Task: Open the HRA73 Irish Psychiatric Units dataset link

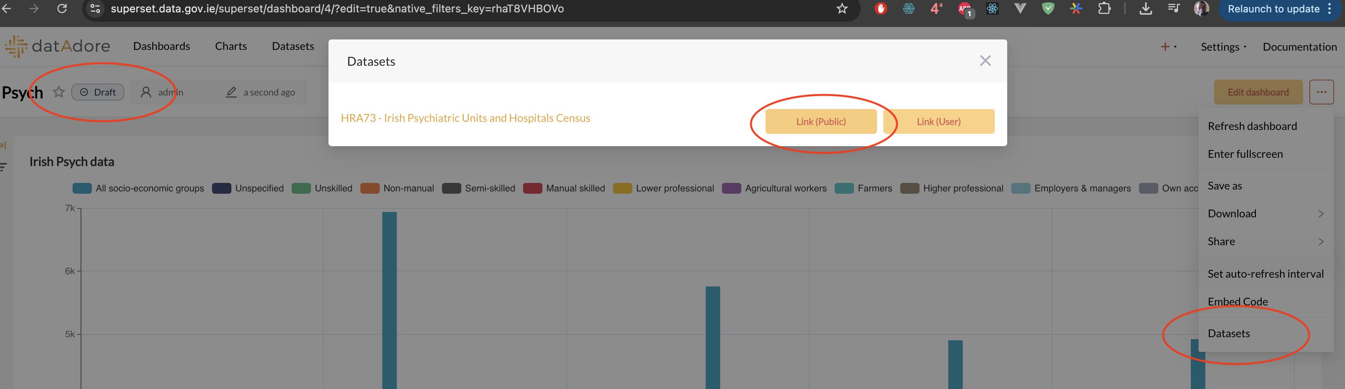Action: coord(465,118)
